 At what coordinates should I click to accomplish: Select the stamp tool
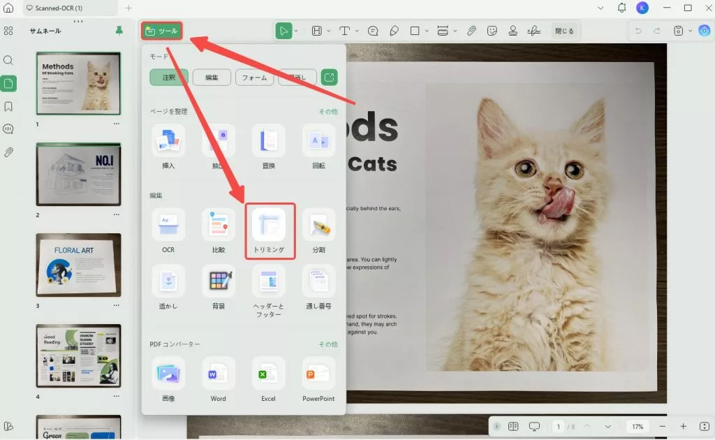tap(513, 31)
